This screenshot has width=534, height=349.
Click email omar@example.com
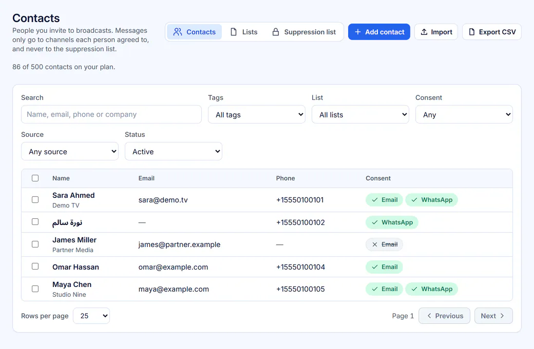click(x=174, y=267)
